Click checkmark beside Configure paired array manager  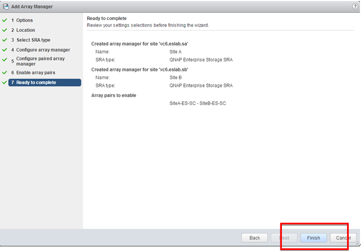[x=5, y=61]
